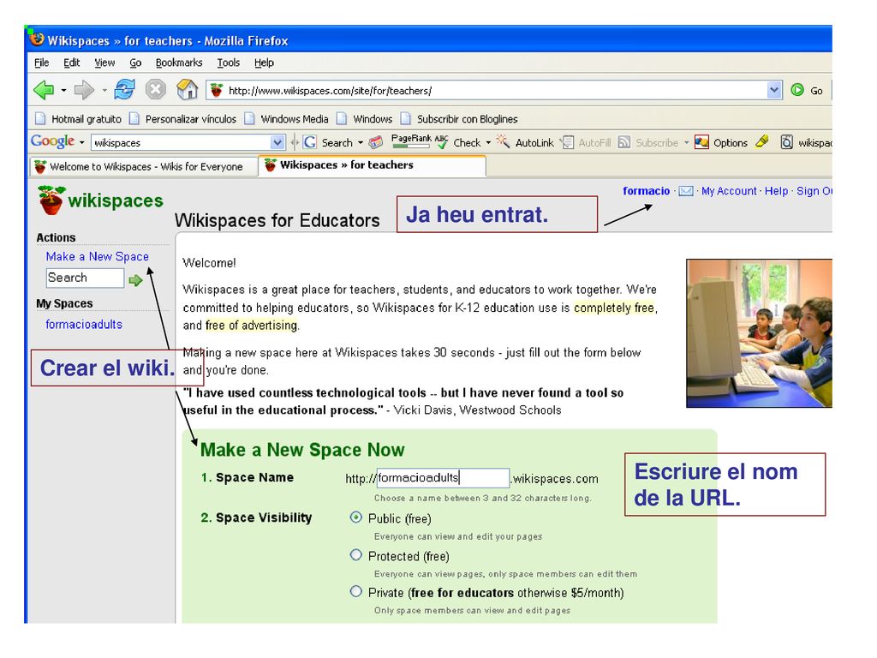Select the Public (free) radio button
The height and width of the screenshot is (658, 877).
click(x=355, y=517)
